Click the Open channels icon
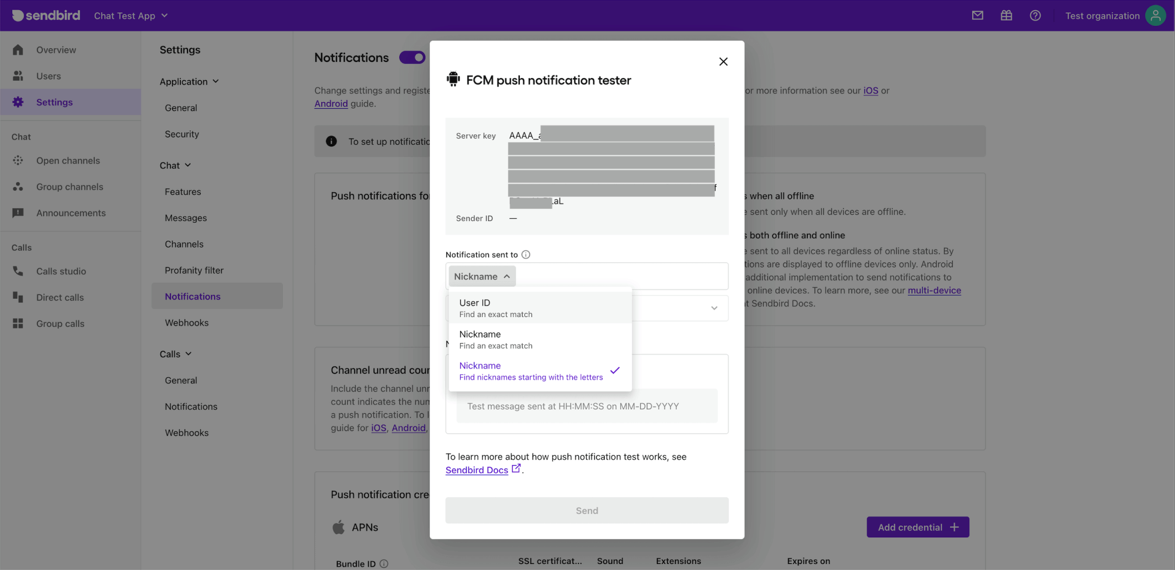The image size is (1175, 570). (18, 160)
